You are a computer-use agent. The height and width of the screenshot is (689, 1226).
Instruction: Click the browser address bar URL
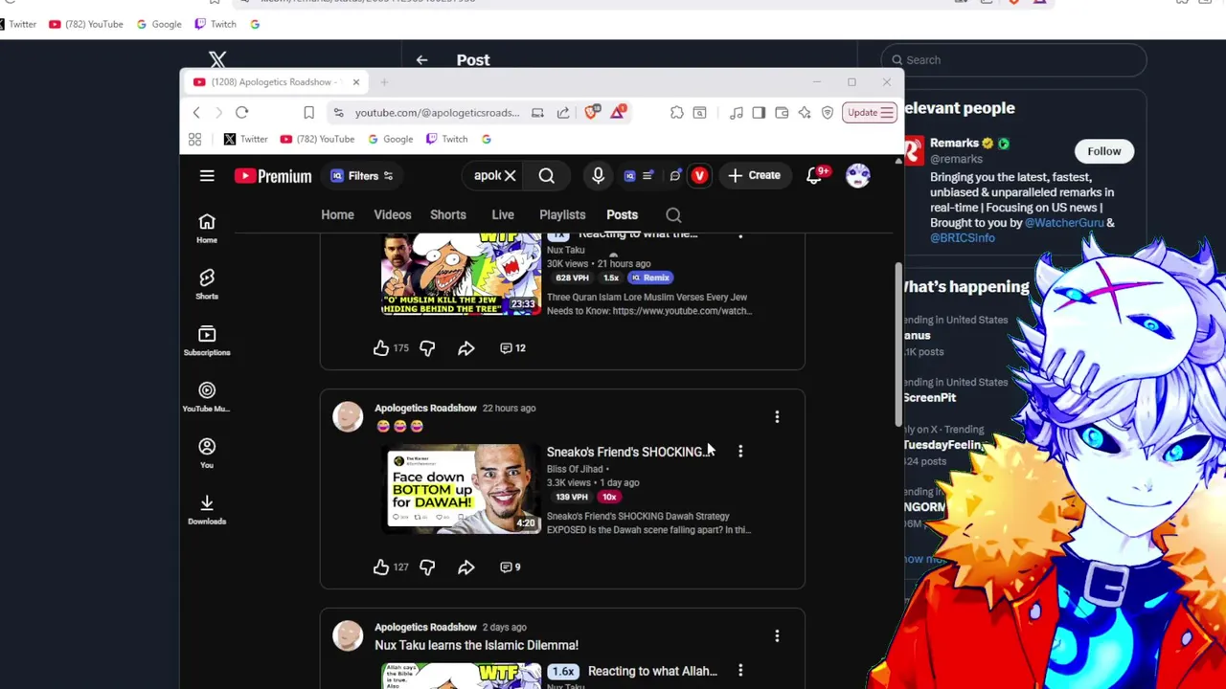(x=437, y=113)
